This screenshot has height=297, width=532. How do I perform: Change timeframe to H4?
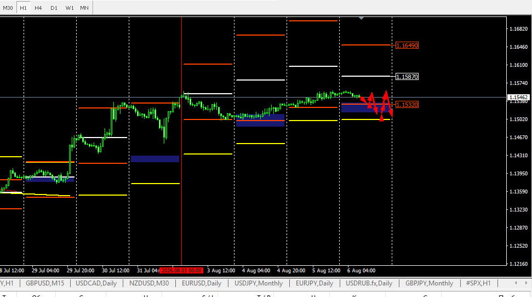[x=38, y=8]
